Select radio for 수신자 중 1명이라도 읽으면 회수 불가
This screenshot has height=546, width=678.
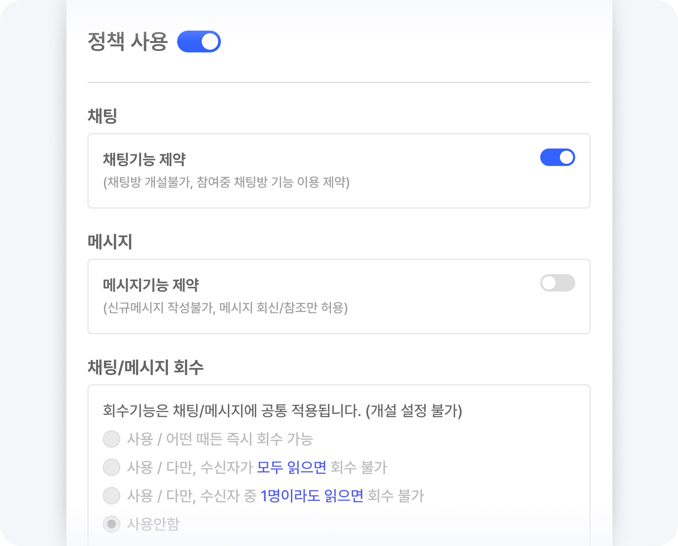point(112,496)
